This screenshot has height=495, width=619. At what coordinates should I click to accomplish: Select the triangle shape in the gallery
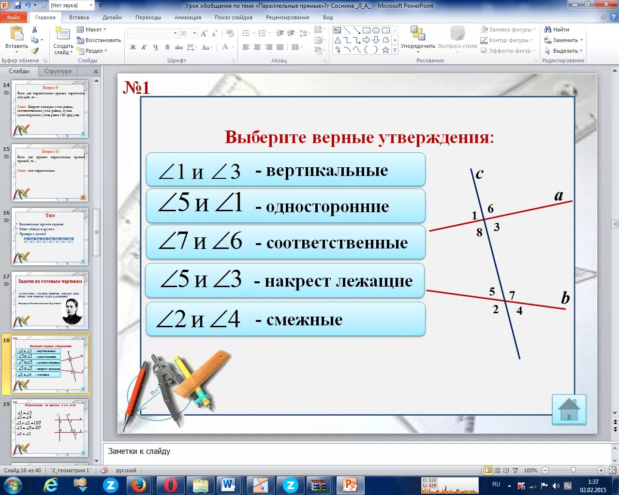[x=338, y=40]
